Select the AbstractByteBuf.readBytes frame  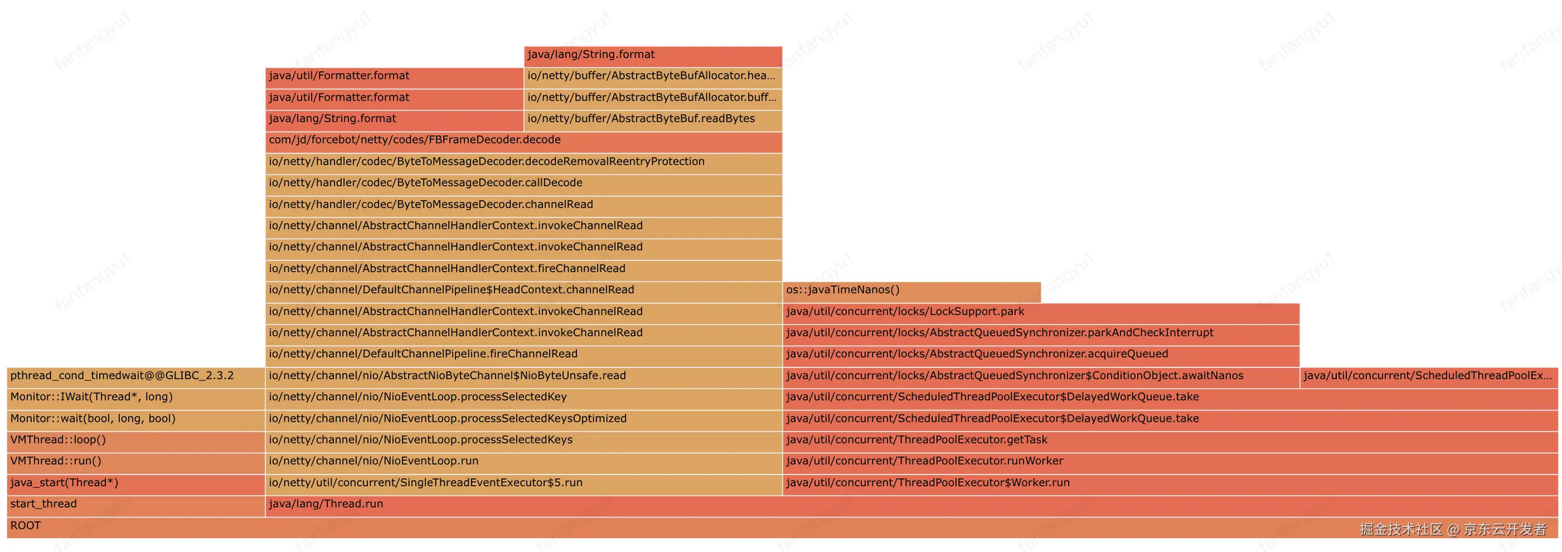[x=653, y=121]
